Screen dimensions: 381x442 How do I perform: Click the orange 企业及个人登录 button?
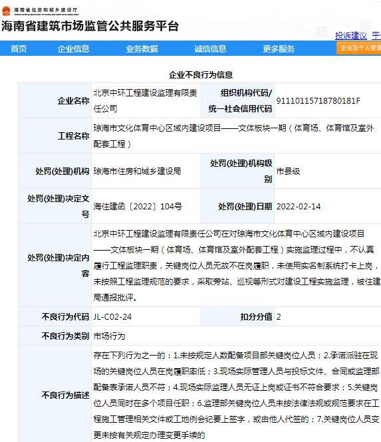pos(358,48)
